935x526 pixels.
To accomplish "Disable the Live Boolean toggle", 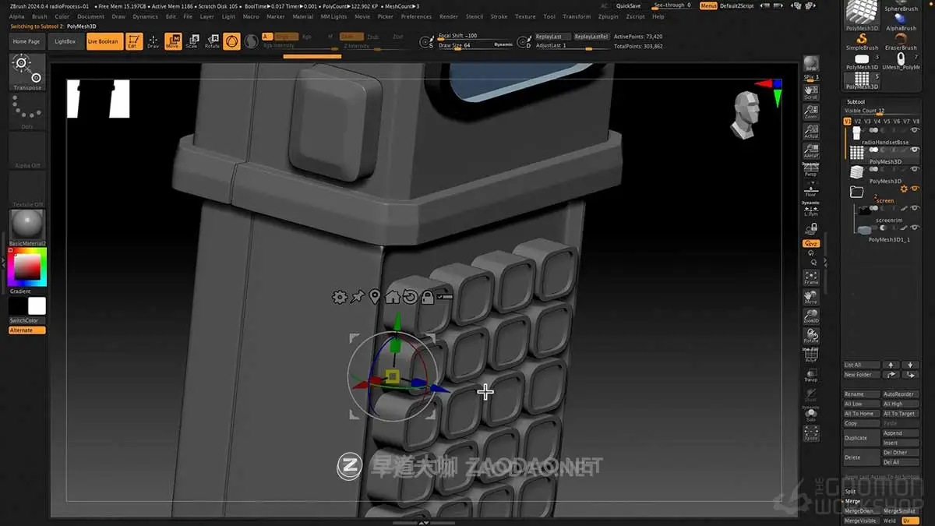I will 104,41.
